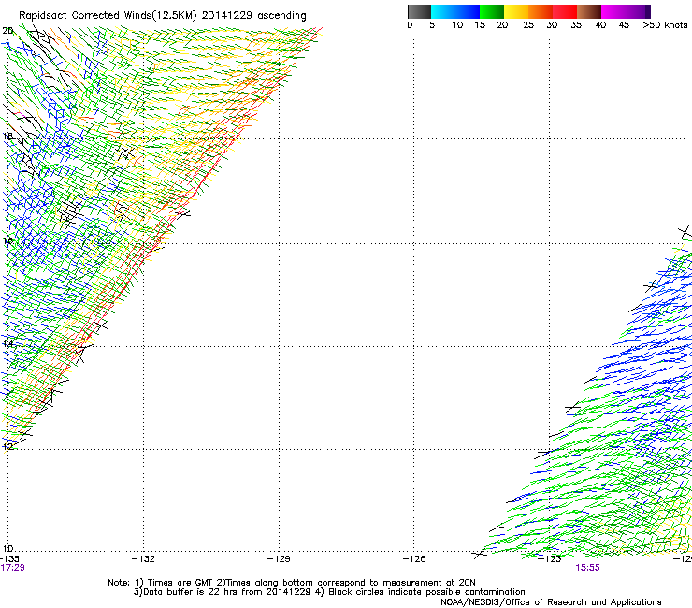692x608 pixels.
Task: Click the longitude label '-129'
Action: click(x=279, y=559)
